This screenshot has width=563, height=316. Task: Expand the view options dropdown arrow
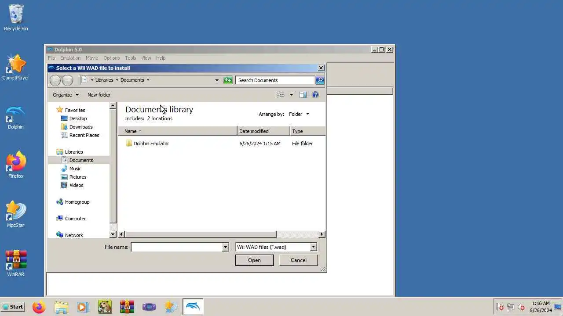[291, 95]
